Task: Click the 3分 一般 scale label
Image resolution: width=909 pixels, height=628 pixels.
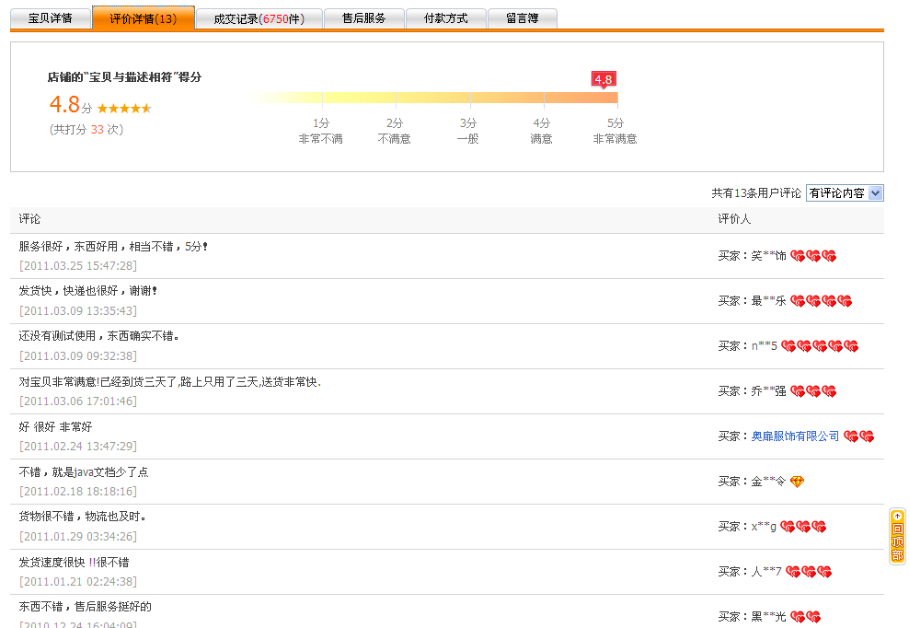Action: click(x=467, y=131)
